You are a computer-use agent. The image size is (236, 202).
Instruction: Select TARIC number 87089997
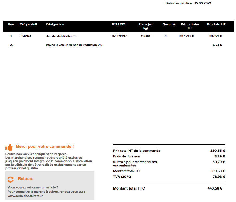pyautogui.click(x=119, y=36)
